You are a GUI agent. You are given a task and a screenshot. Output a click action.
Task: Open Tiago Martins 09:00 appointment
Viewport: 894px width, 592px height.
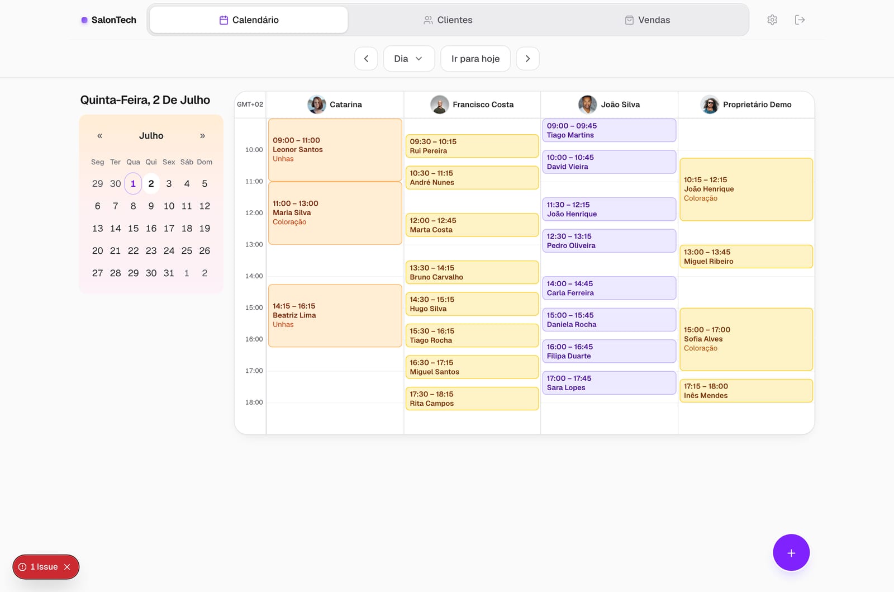609,130
